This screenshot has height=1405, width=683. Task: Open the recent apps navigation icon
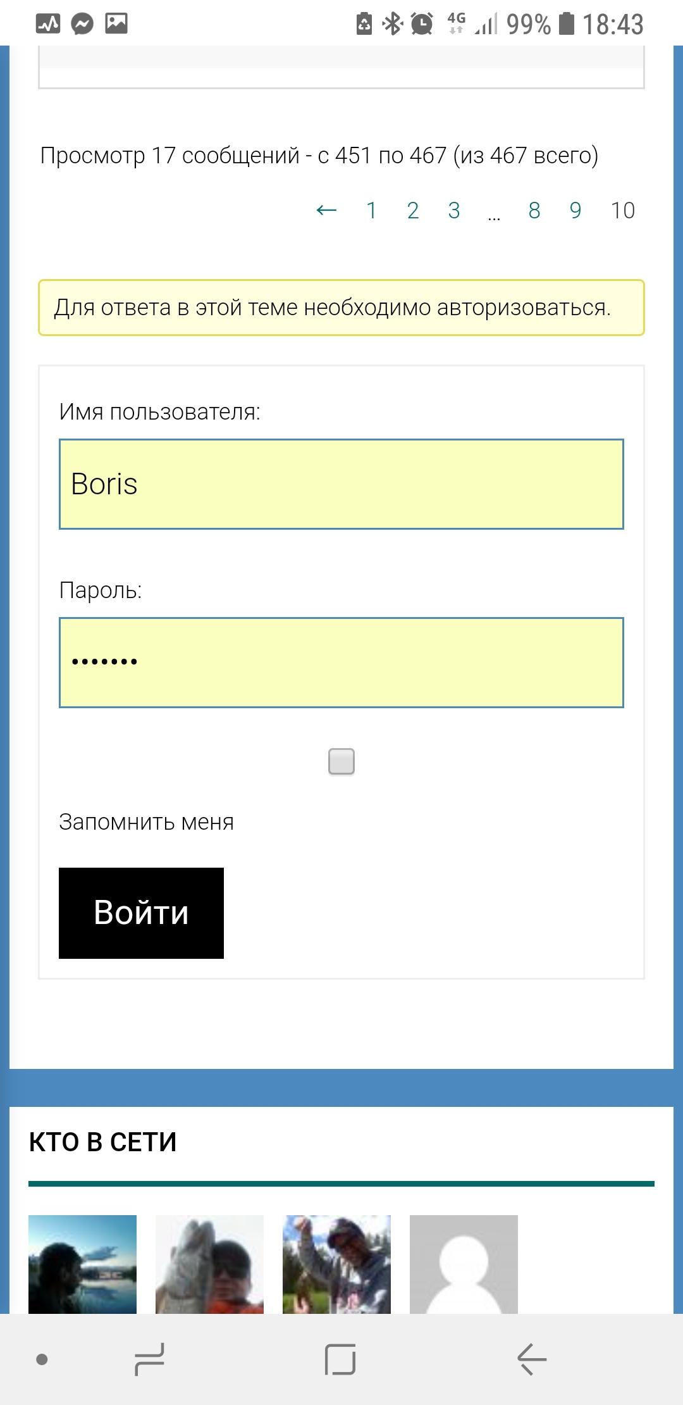(x=150, y=1359)
